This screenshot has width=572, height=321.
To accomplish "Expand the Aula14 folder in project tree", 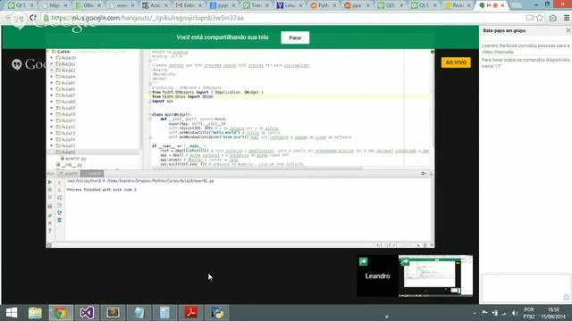I will (x=52, y=139).
